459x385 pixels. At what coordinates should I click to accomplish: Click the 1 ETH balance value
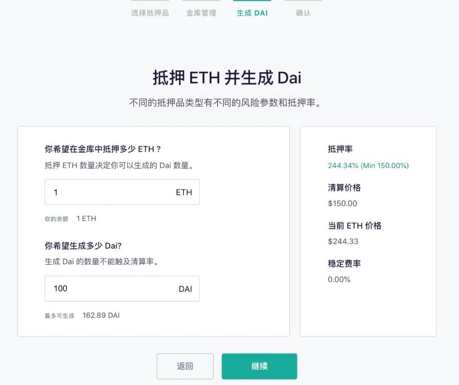(86, 219)
